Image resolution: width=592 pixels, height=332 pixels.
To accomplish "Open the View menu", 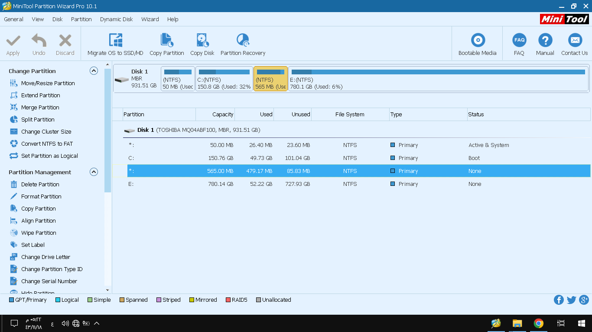I will (x=38, y=19).
